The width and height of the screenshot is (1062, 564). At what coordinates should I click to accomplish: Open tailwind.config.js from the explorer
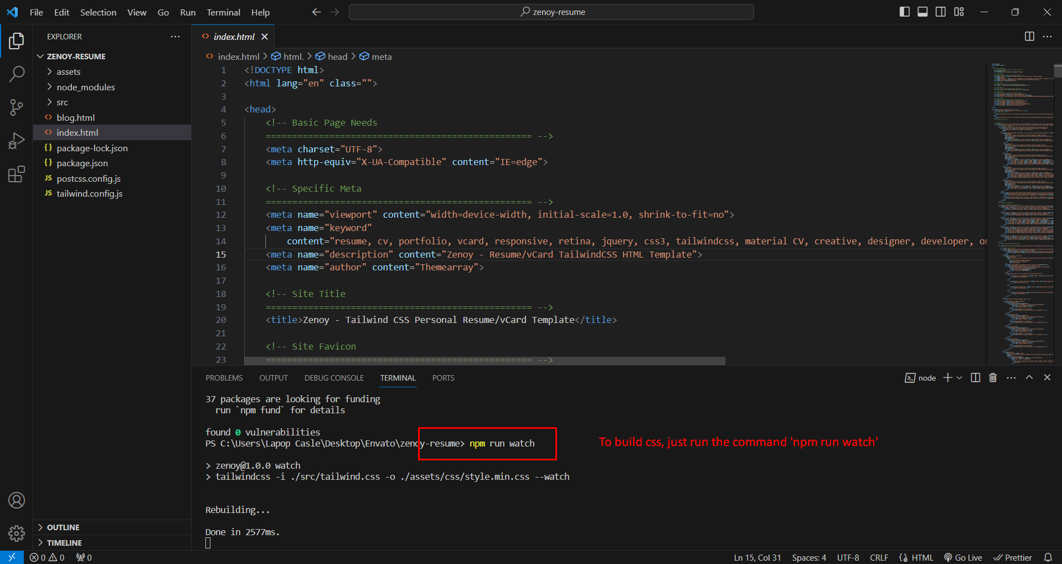112,193
